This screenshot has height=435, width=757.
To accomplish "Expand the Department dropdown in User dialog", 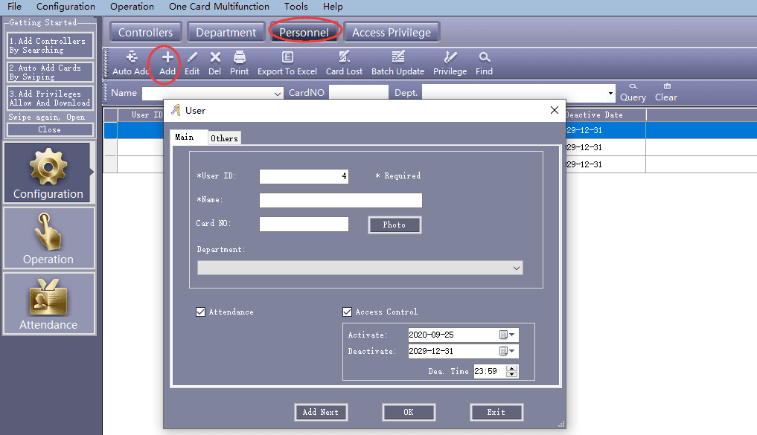I will 516,268.
